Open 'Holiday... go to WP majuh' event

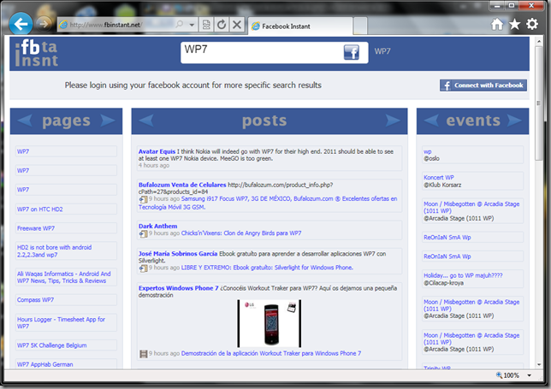(463, 275)
